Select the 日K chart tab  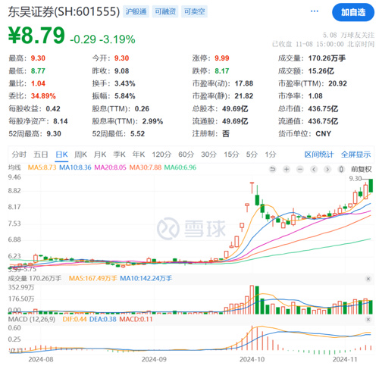click(61, 155)
